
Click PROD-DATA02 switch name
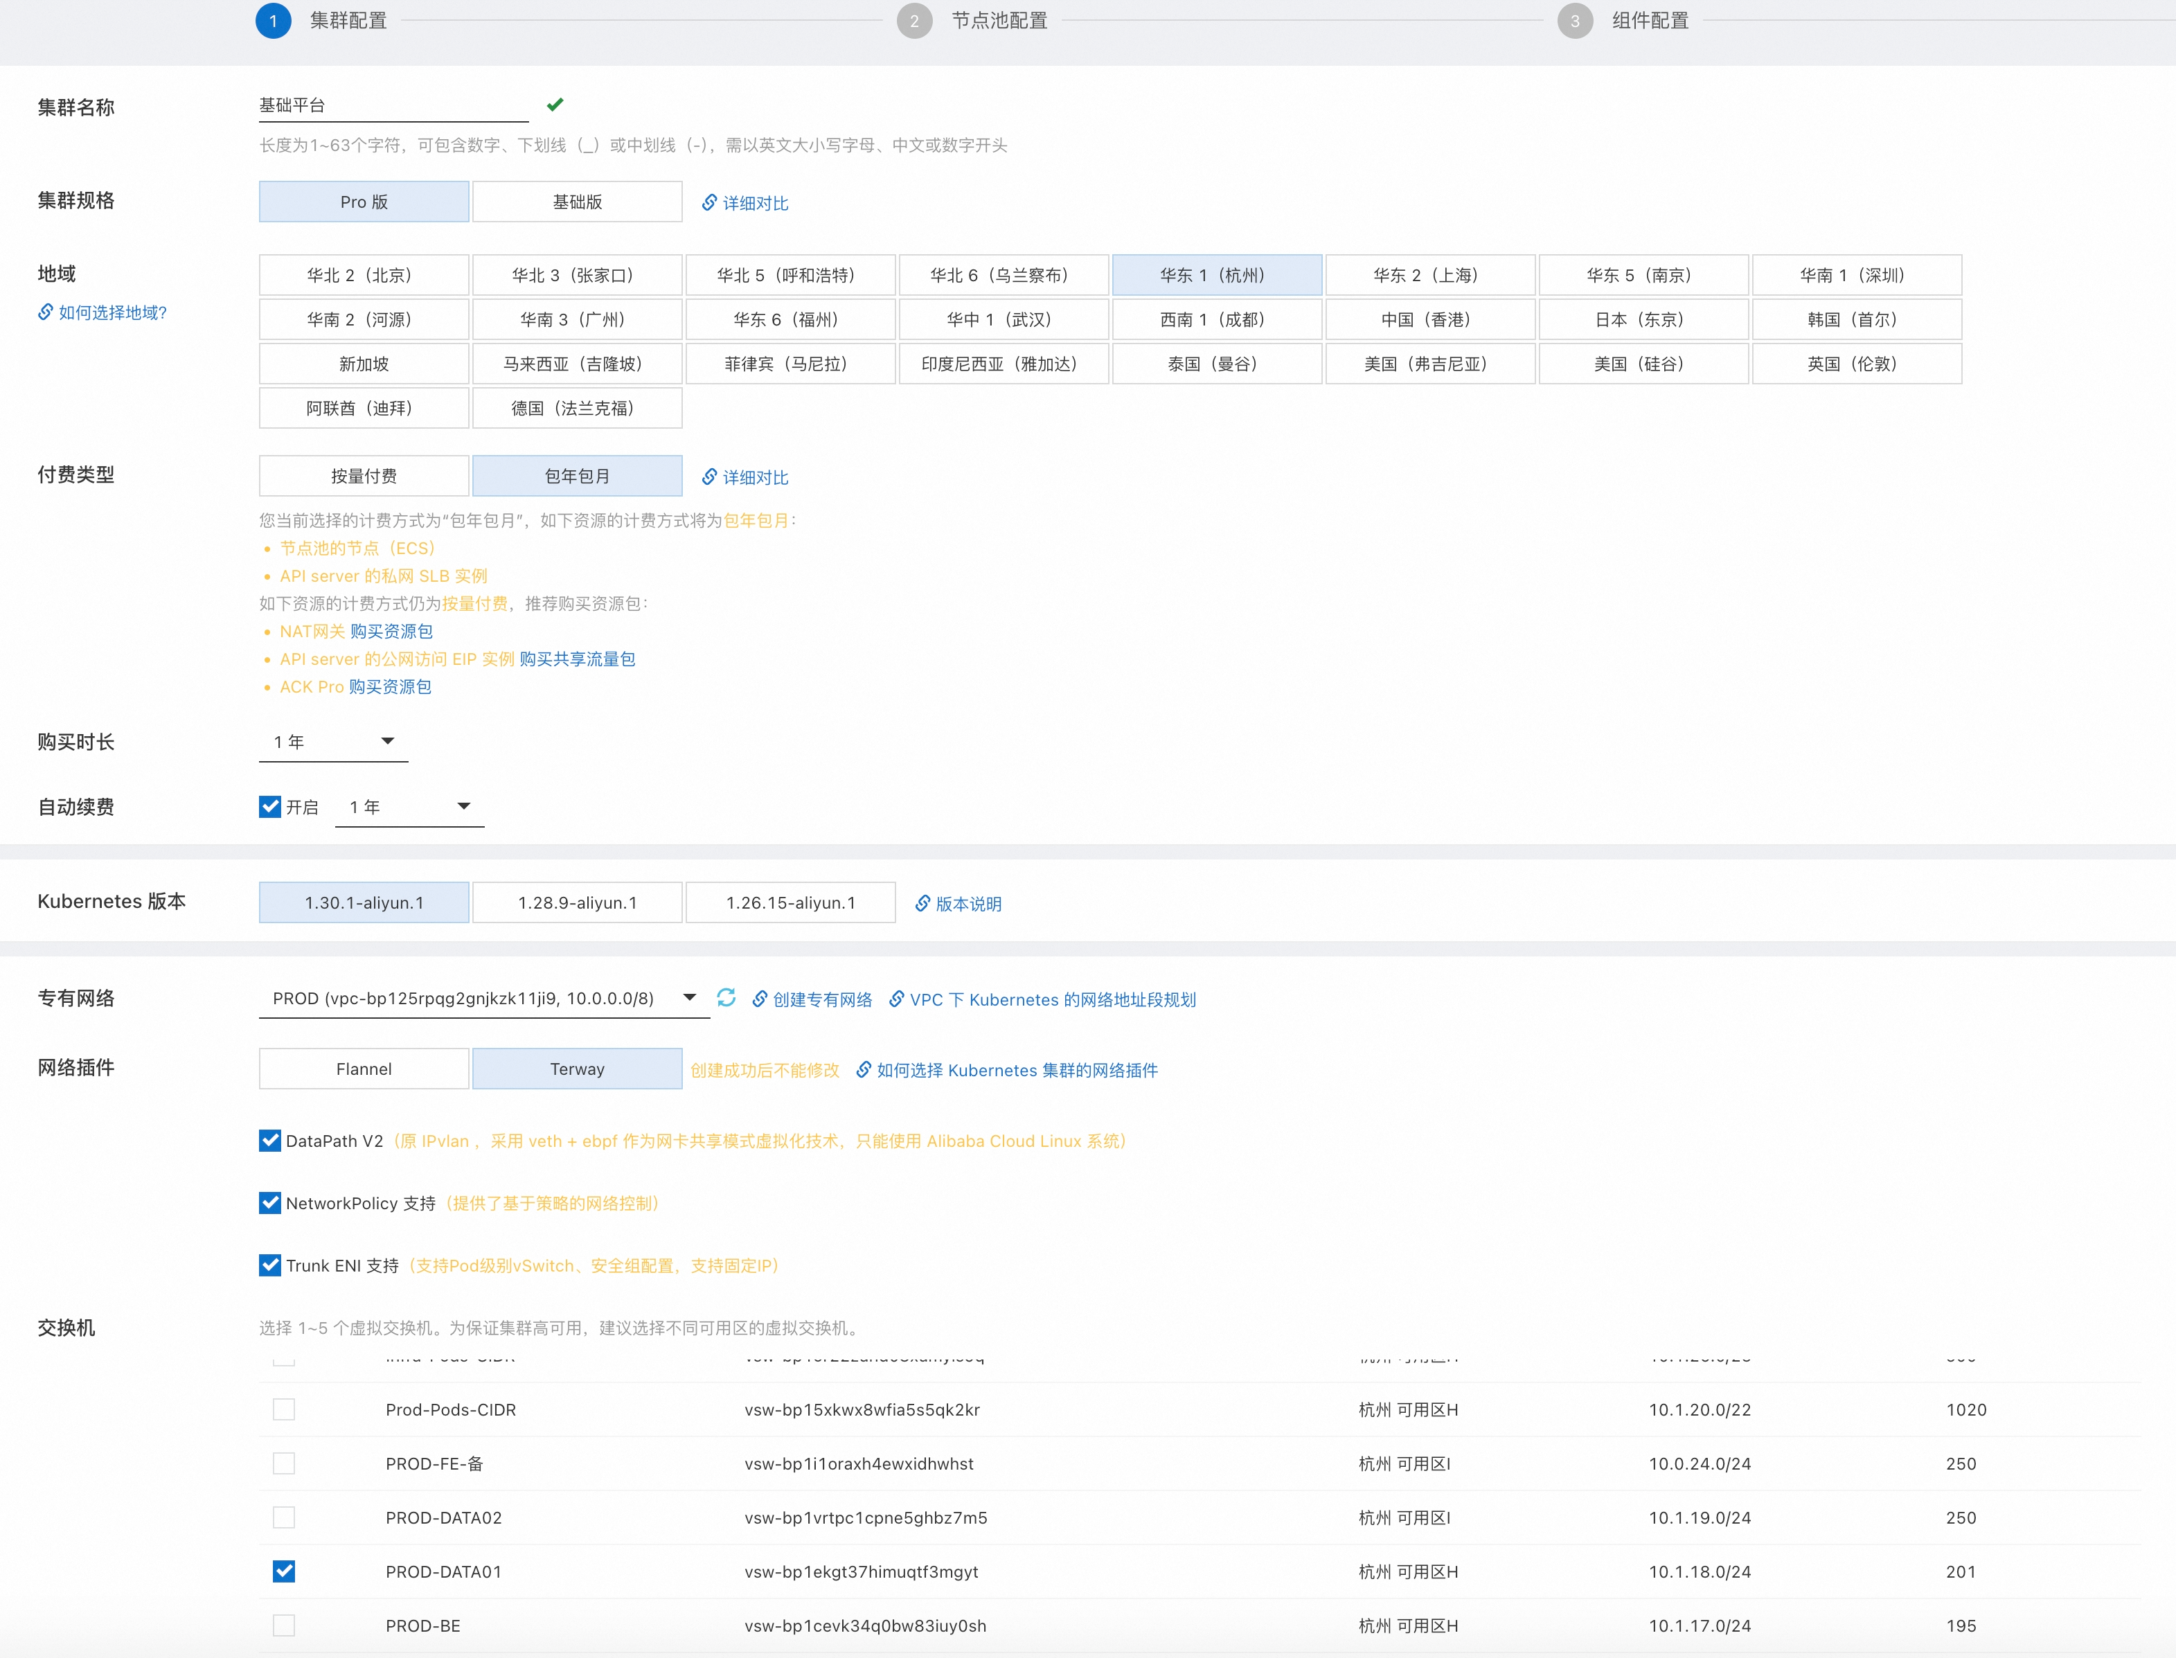(x=443, y=1518)
